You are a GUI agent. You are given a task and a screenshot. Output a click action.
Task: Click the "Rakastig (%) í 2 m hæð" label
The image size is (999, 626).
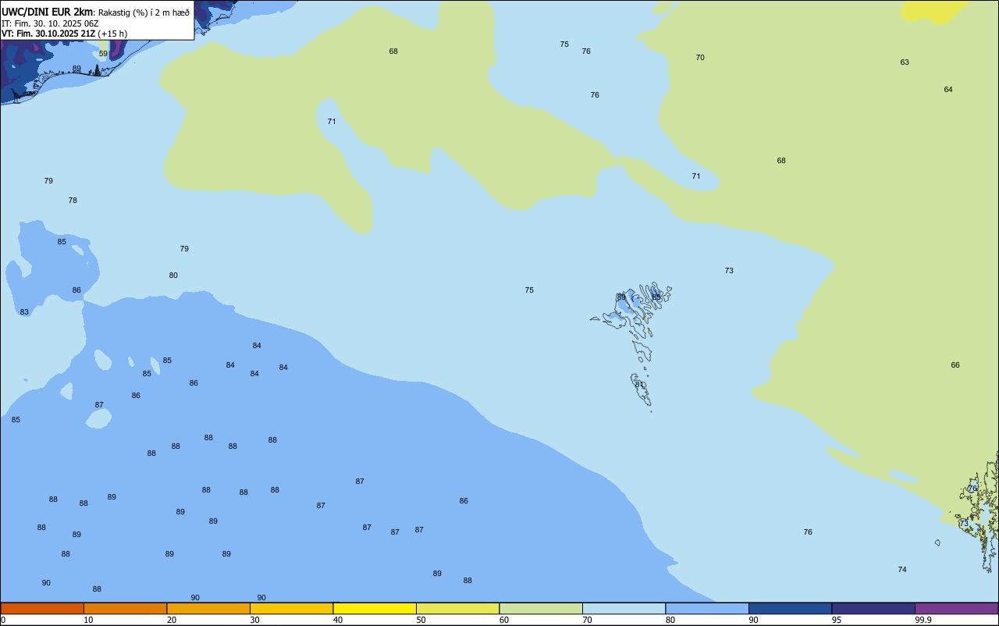(x=144, y=12)
